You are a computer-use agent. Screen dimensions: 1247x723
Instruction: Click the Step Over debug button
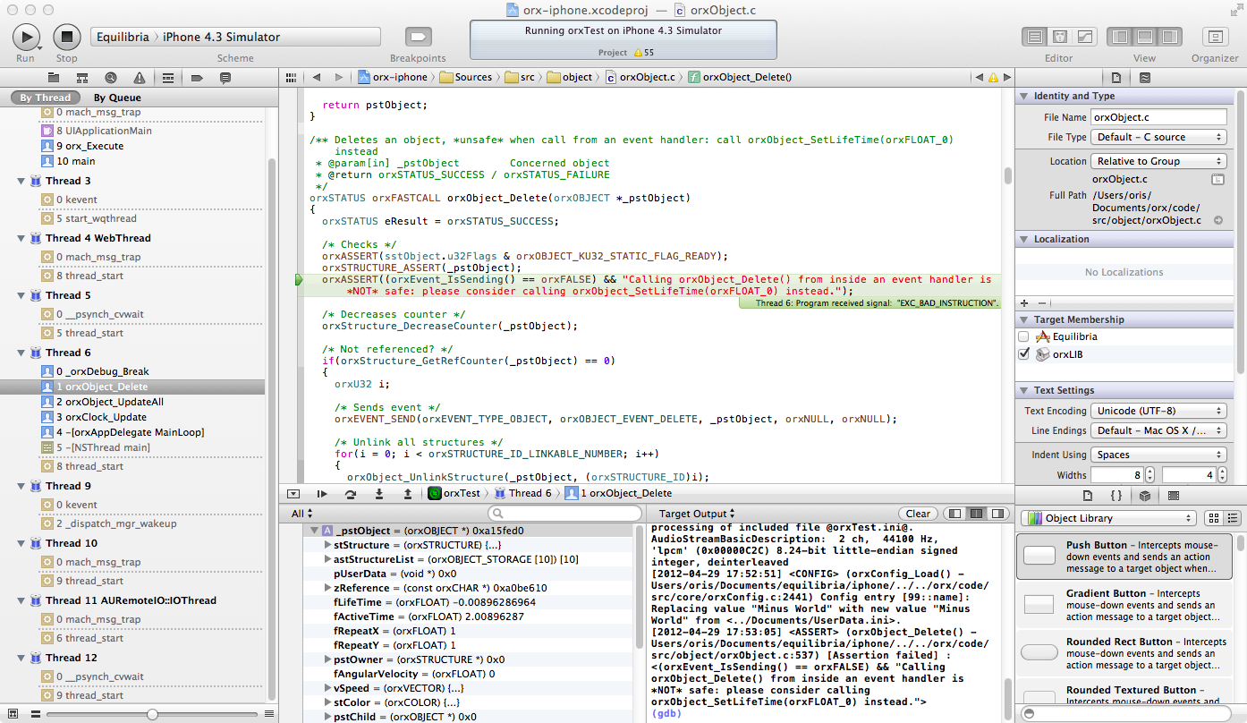[350, 493]
